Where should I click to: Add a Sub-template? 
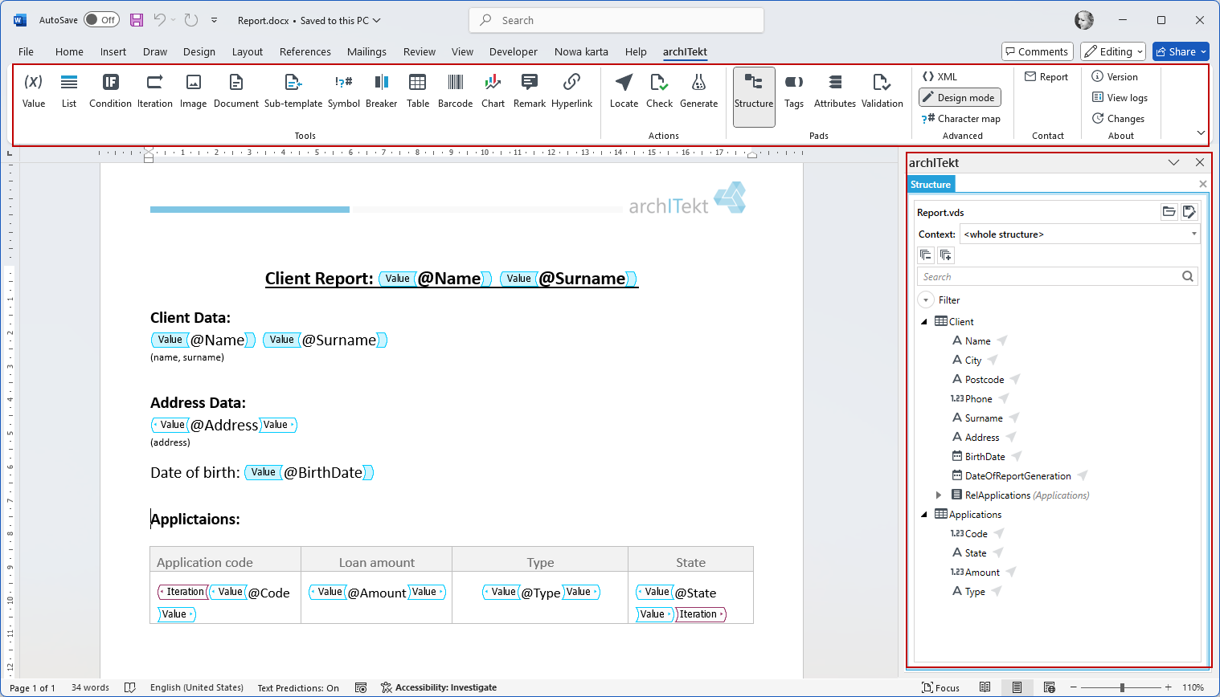click(x=293, y=91)
